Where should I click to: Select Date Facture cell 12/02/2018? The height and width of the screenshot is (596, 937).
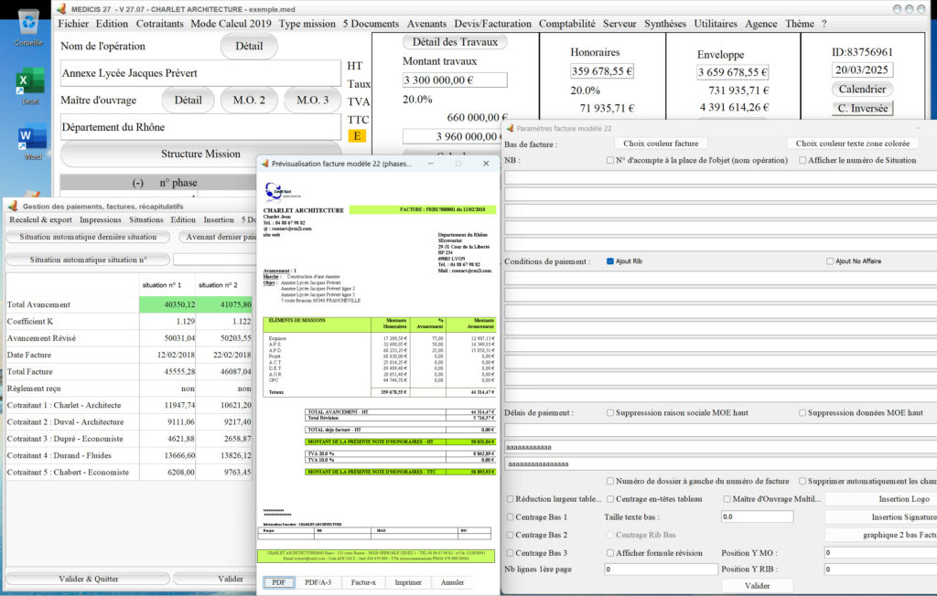coord(168,355)
